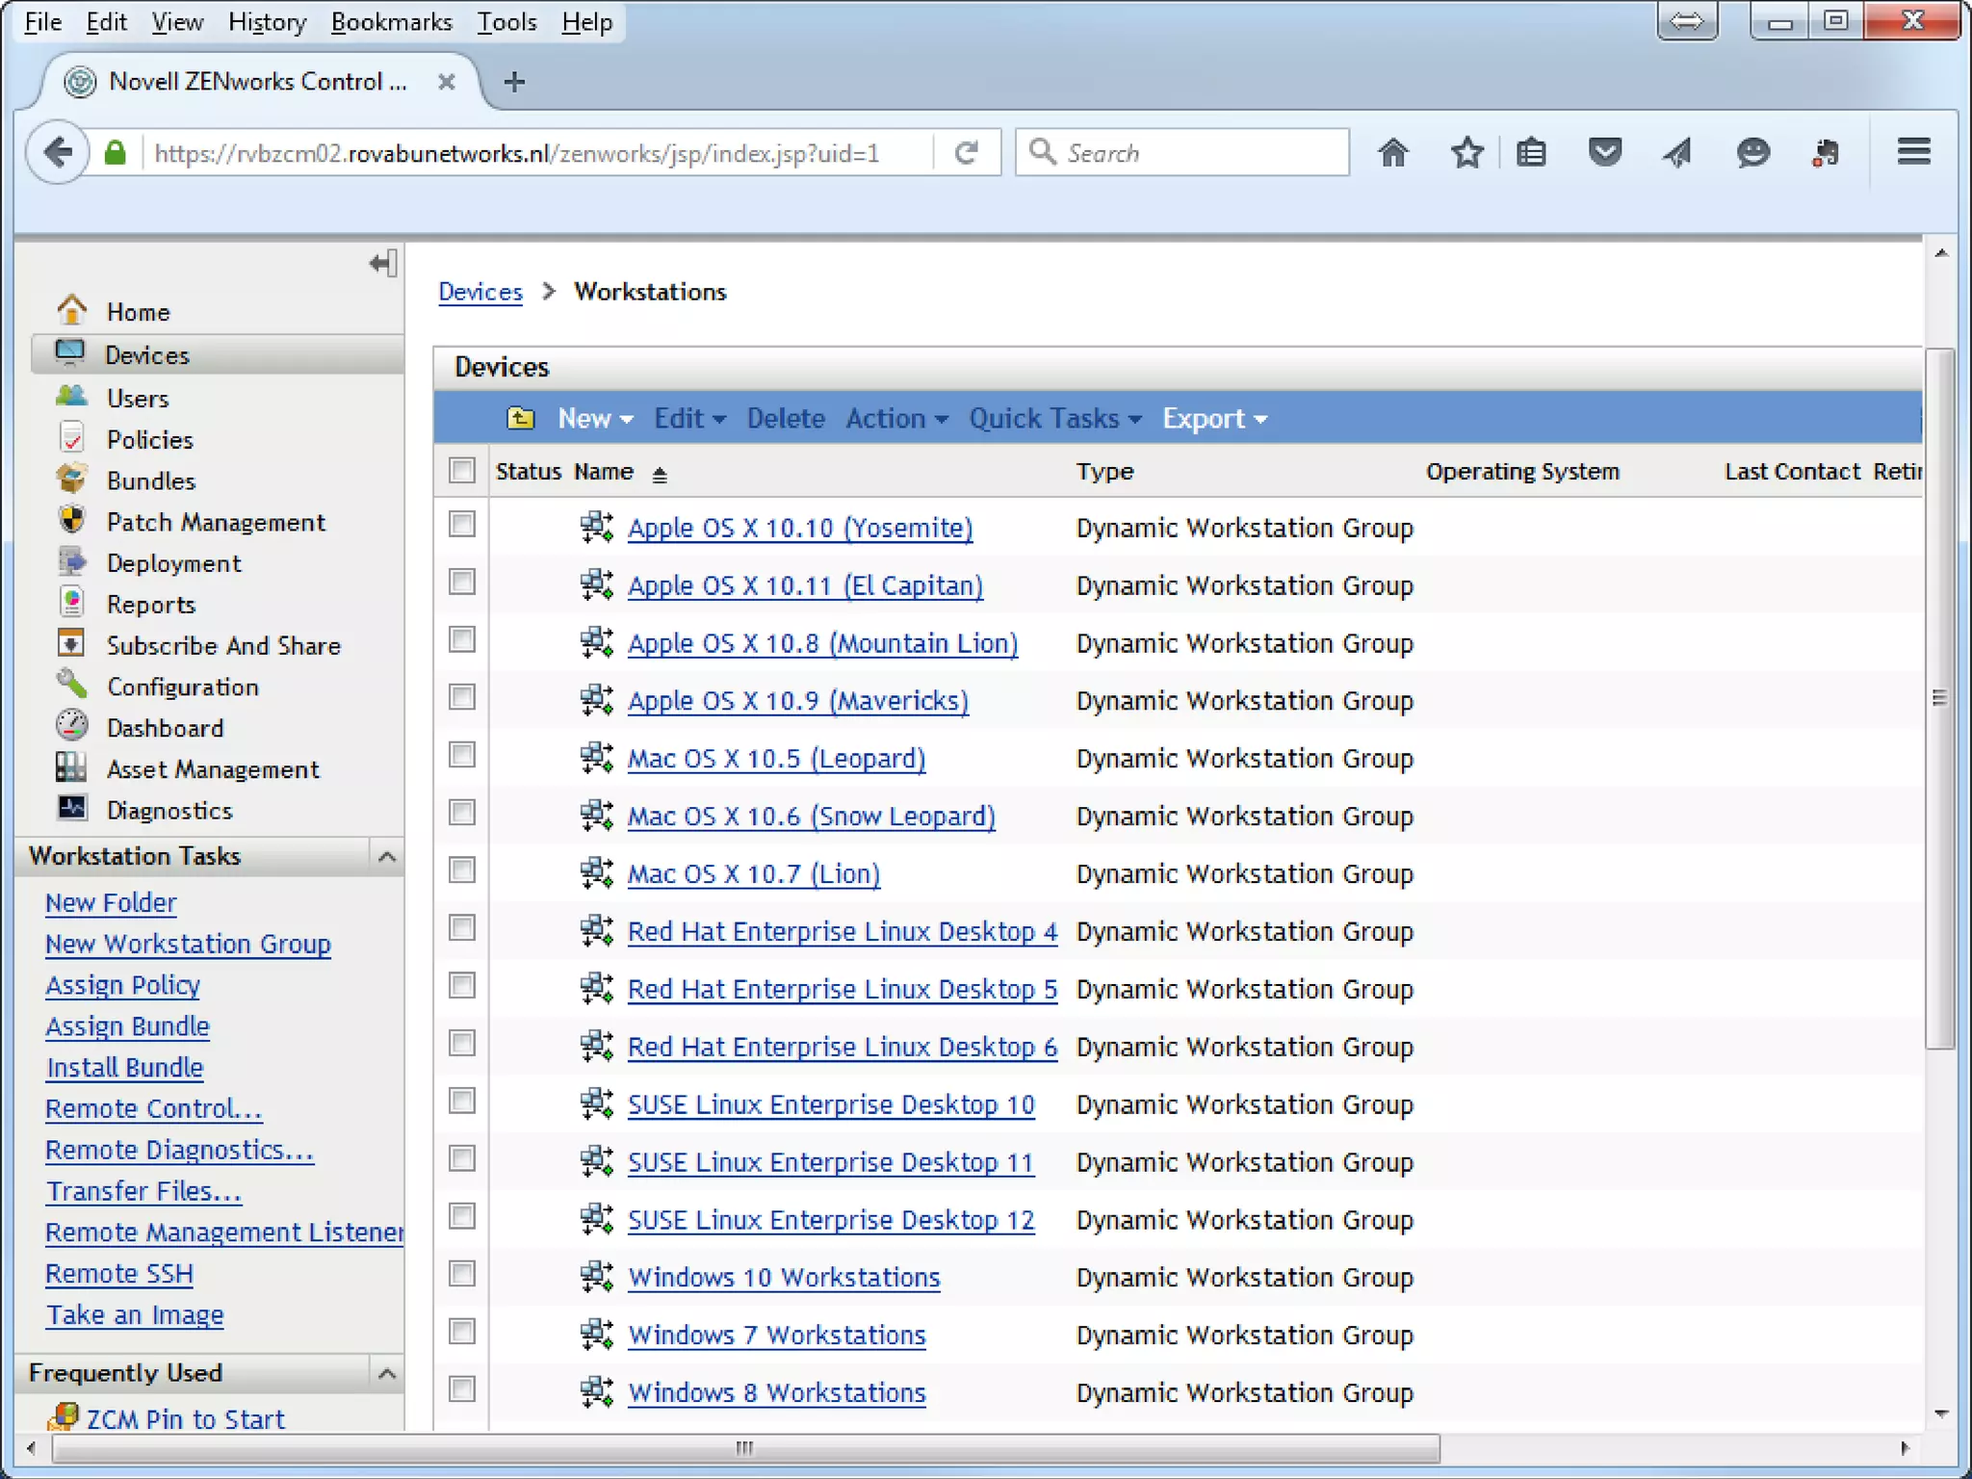Click the Patch Management shield icon
1972x1479 pixels.
pyautogui.click(x=71, y=520)
